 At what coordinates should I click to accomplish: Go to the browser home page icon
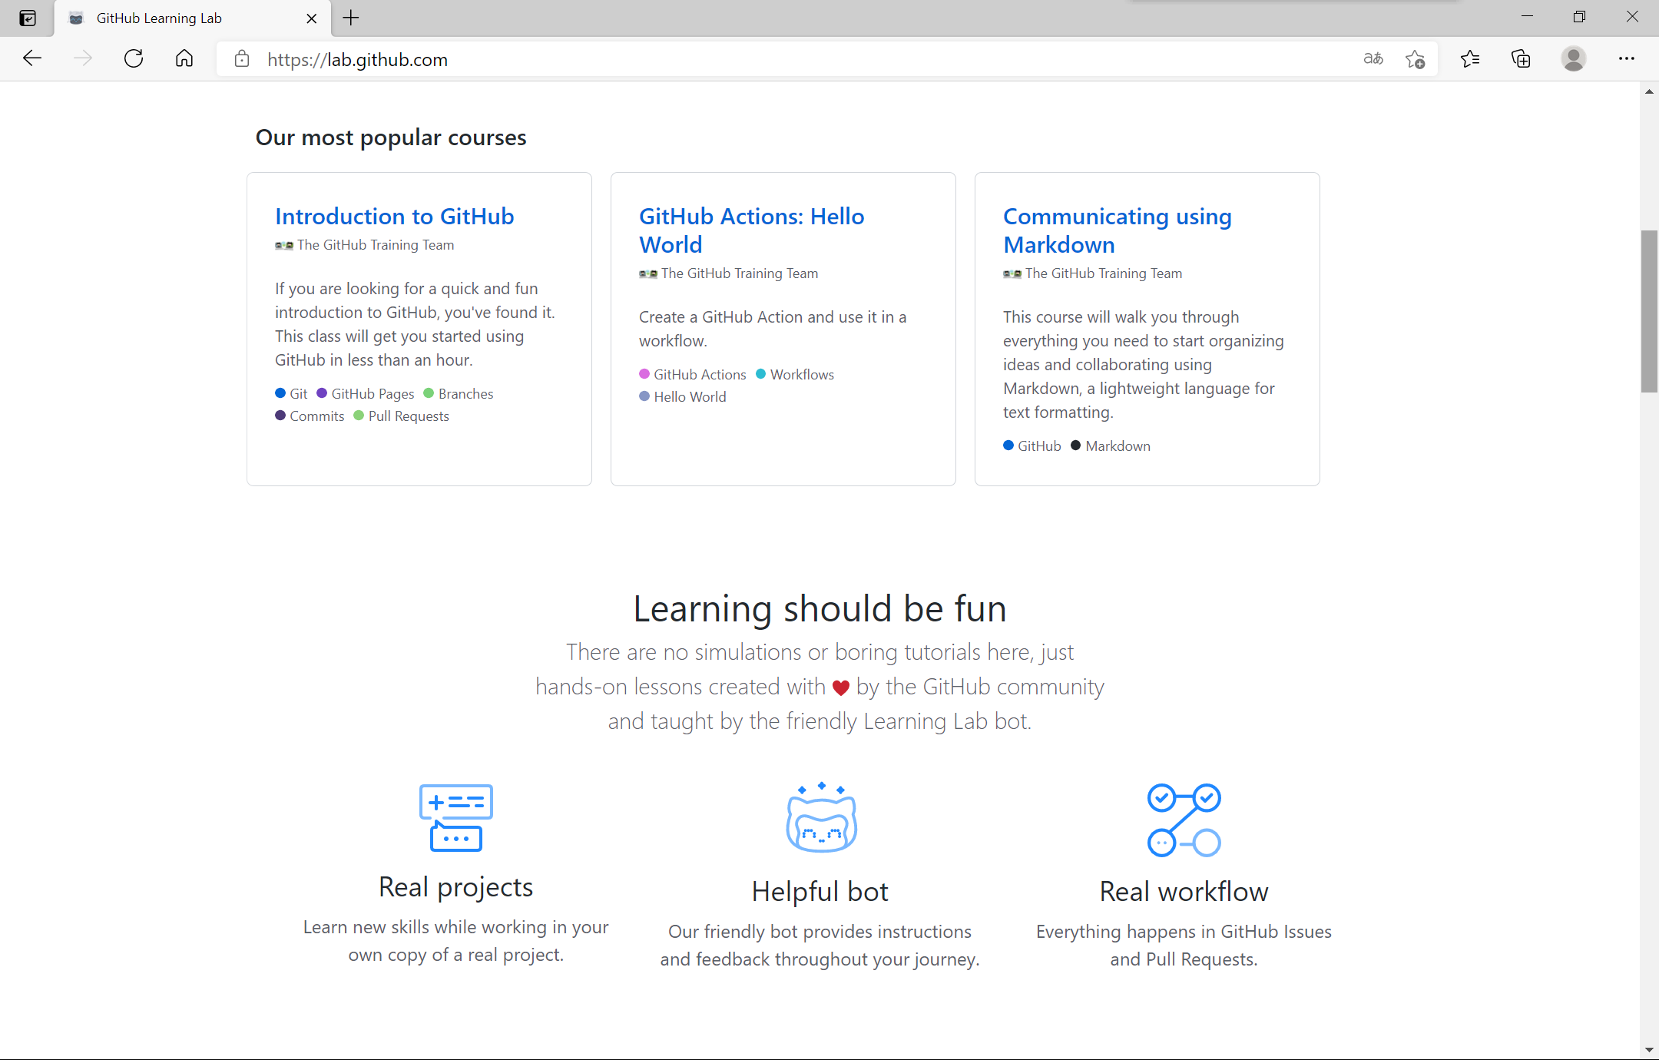[184, 58]
